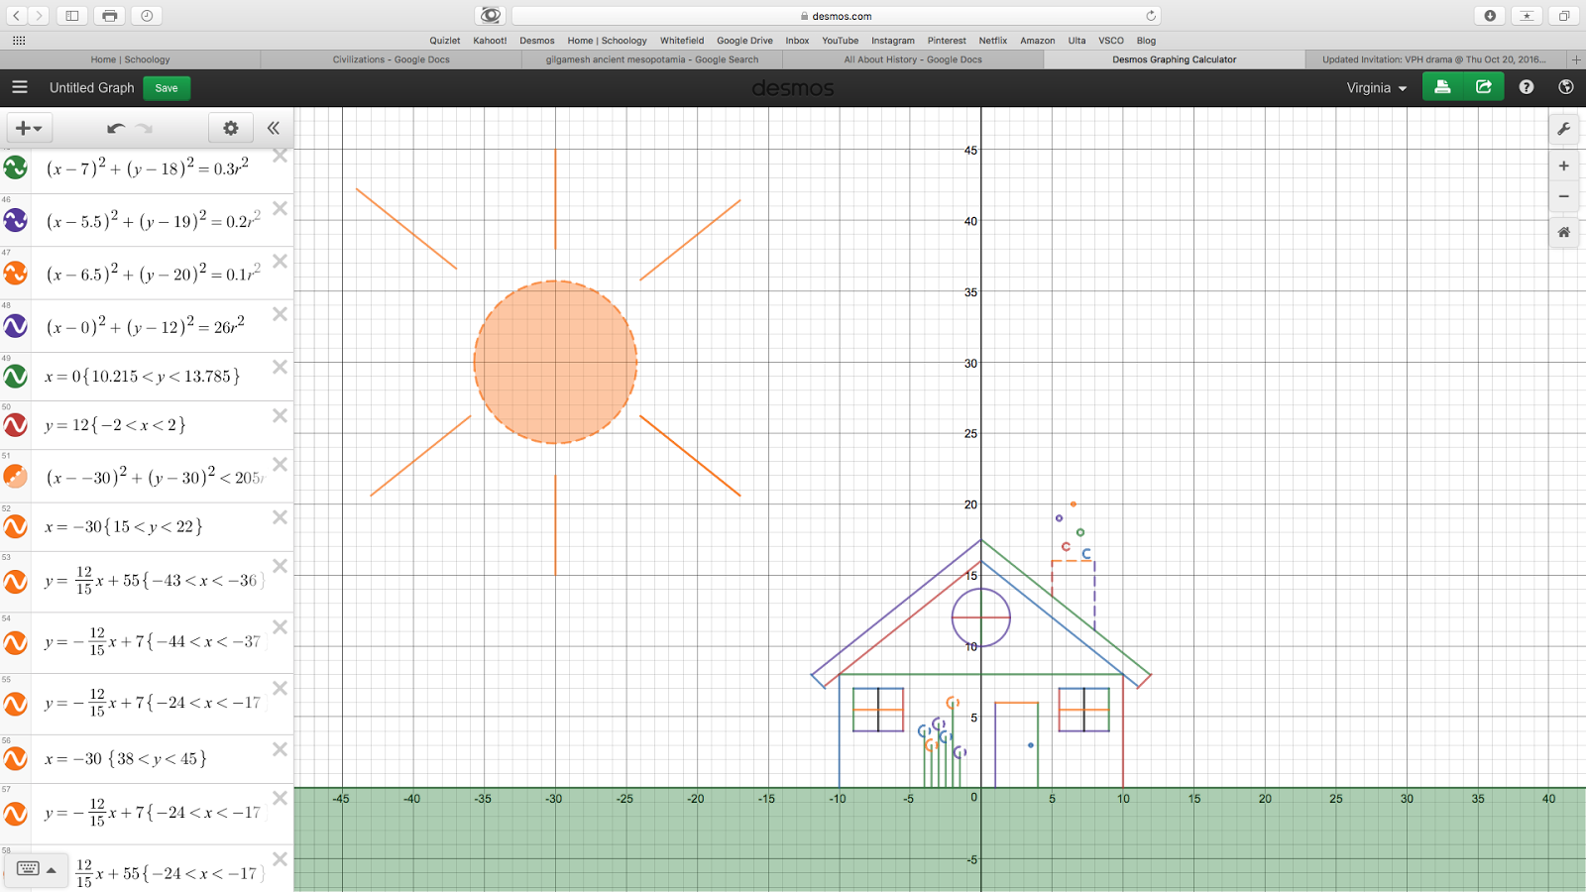
Task: Delete expression 47 using its X
Action: 280,261
